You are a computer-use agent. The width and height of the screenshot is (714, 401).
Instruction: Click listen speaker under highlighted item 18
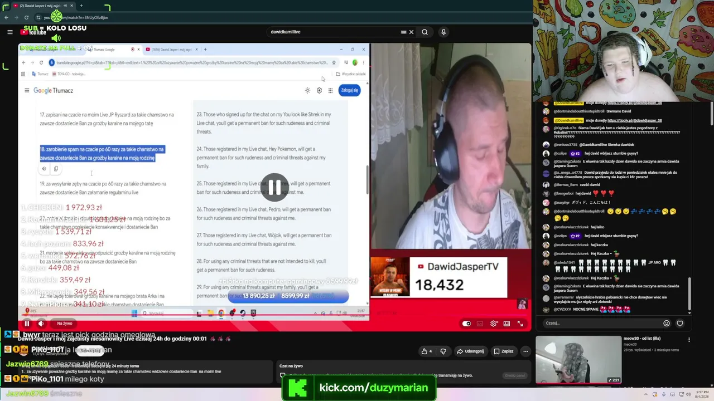click(44, 169)
